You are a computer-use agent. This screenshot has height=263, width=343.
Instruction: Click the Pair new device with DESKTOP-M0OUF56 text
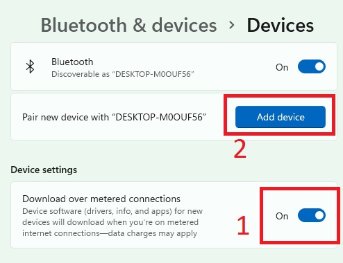114,117
